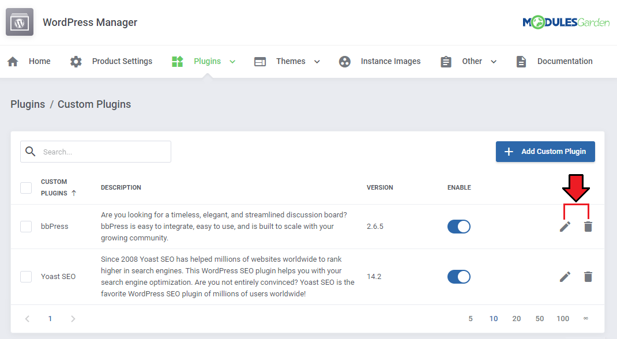Click the WordPress Manager logo icon
This screenshot has width=617, height=339.
coord(20,22)
